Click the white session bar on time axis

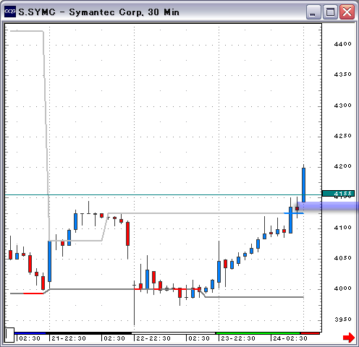(173, 333)
